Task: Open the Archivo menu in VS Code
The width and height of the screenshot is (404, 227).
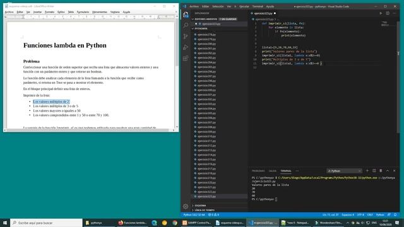Action: point(194,6)
